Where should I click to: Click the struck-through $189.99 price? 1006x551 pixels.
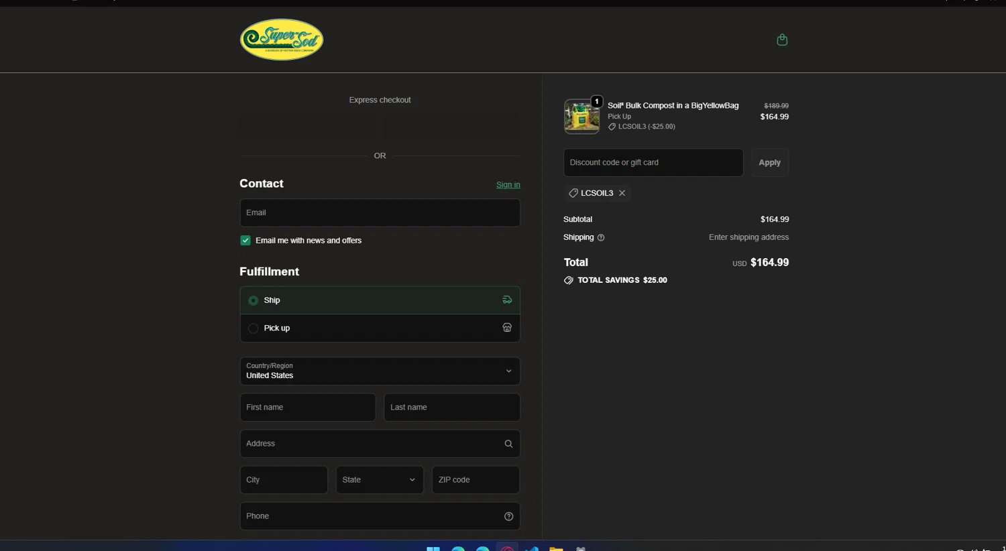coord(776,106)
